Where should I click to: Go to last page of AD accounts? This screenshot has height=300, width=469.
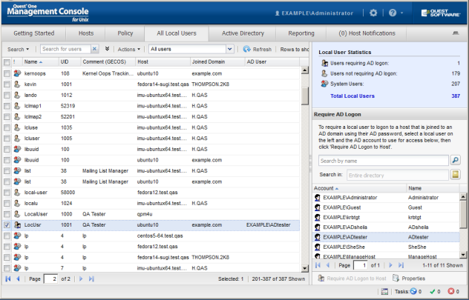pos(401,265)
